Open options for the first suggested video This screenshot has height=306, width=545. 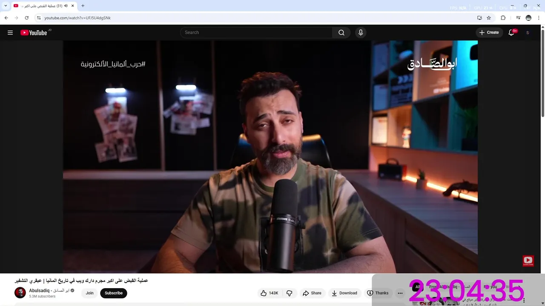(524, 300)
